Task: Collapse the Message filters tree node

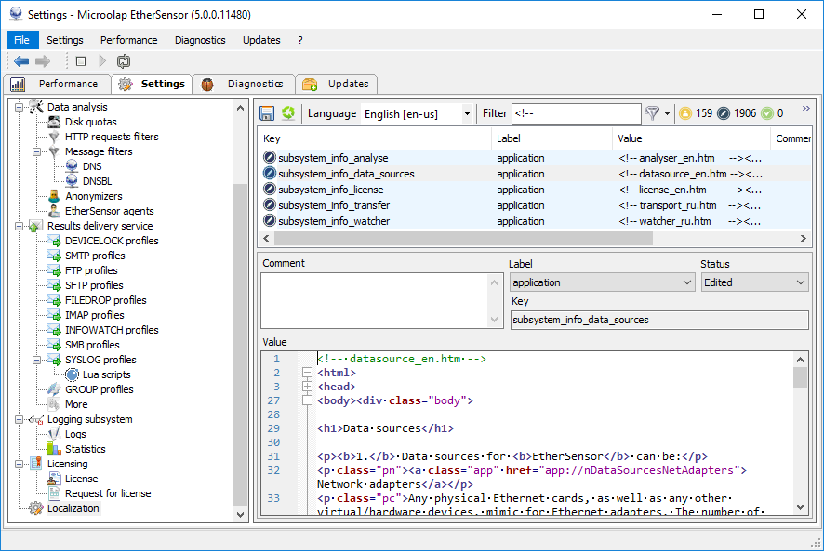Action: pos(37,151)
